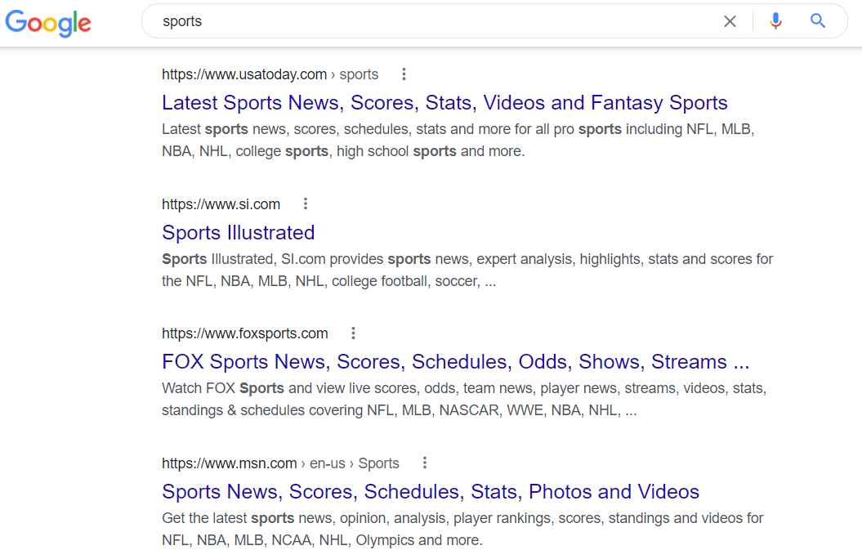The image size is (862, 559).
Task: Open the "Sports Illustrated" result title
Action: click(238, 232)
